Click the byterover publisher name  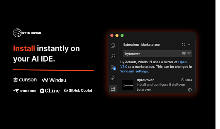coord(144,90)
